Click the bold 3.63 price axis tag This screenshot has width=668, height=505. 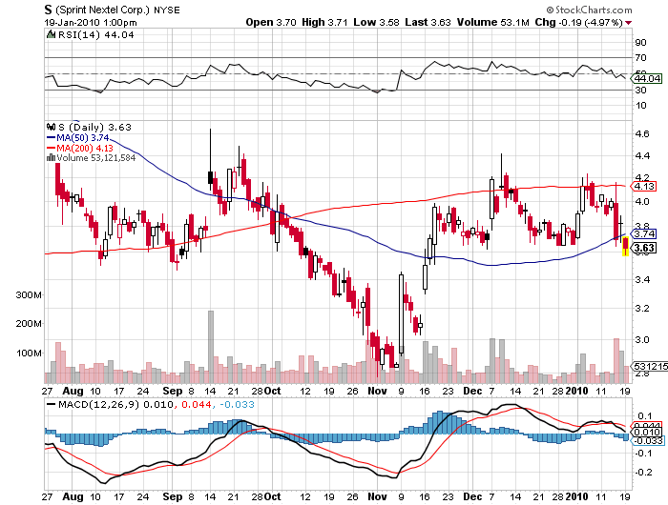(x=644, y=248)
